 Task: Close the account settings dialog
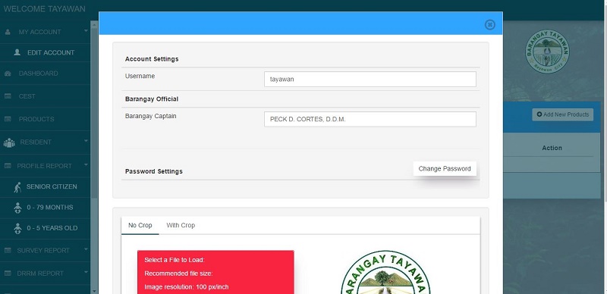click(489, 25)
